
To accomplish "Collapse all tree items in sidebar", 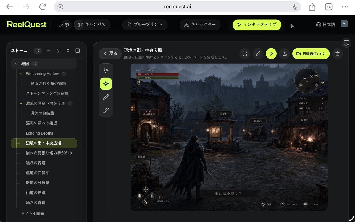I will [x=58, y=51].
